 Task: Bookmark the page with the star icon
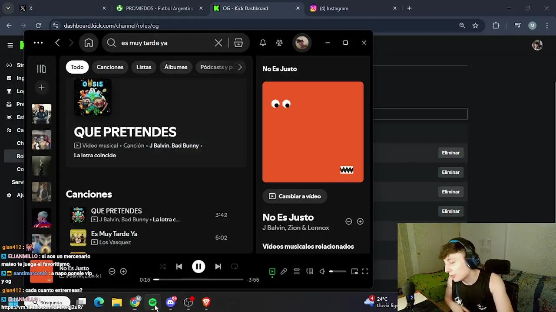tap(475, 26)
